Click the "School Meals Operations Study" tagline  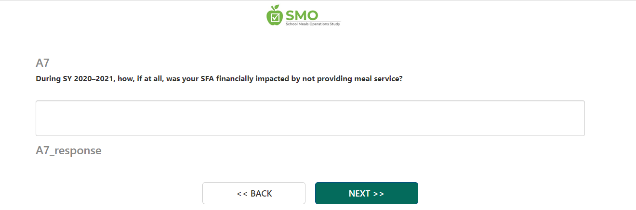click(x=313, y=24)
